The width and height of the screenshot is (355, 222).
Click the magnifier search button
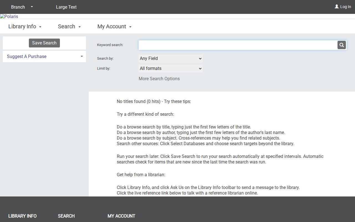click(x=341, y=45)
